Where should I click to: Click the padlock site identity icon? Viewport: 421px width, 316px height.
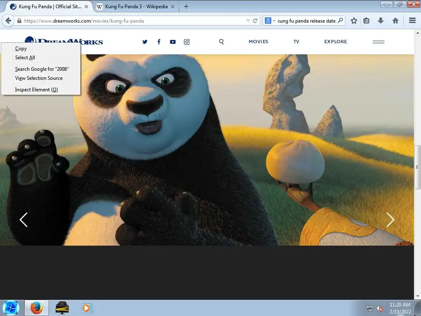pos(19,21)
